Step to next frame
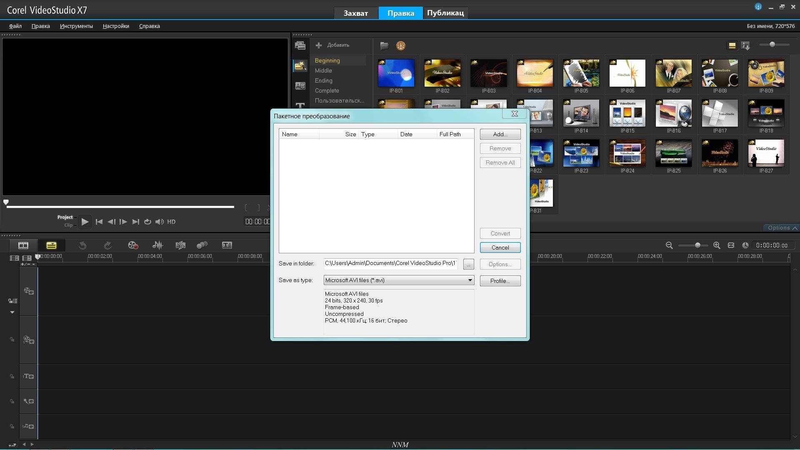This screenshot has width=800, height=450. coord(123,222)
